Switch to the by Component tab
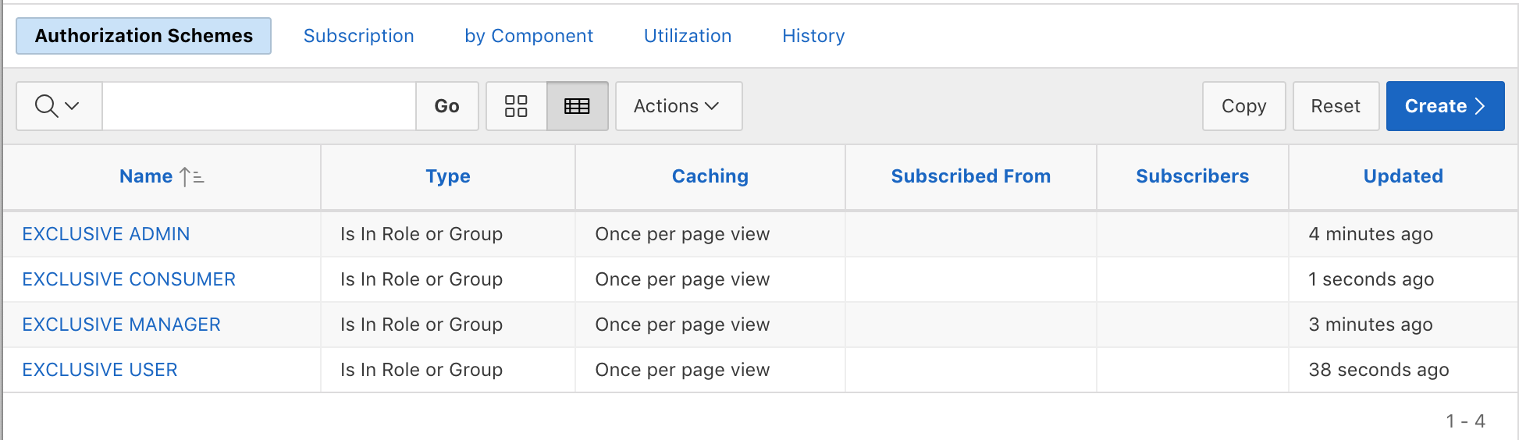The height and width of the screenshot is (440, 1519). point(528,36)
